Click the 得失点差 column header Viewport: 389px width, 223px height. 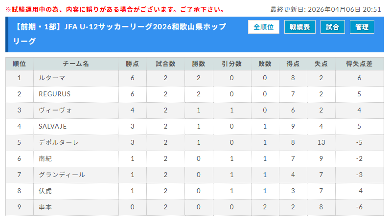click(359, 64)
